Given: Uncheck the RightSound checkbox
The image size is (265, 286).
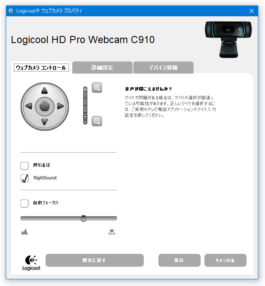Looking at the screenshot, I should pyautogui.click(x=25, y=179).
